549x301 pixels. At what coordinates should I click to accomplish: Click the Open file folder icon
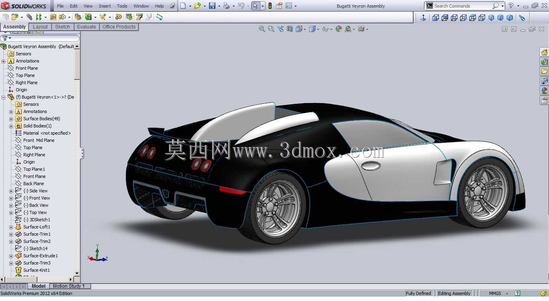coord(197,6)
